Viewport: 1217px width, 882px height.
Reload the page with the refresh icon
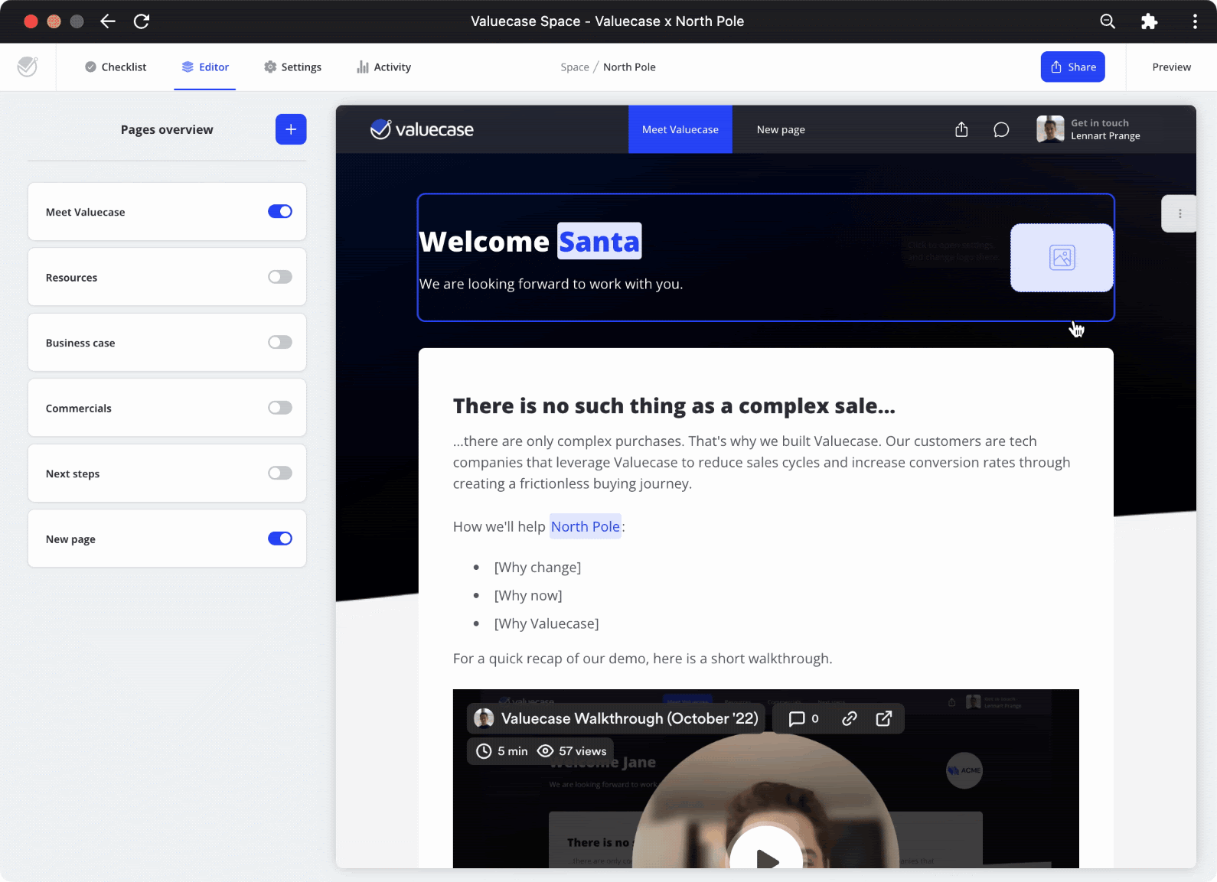tap(142, 21)
